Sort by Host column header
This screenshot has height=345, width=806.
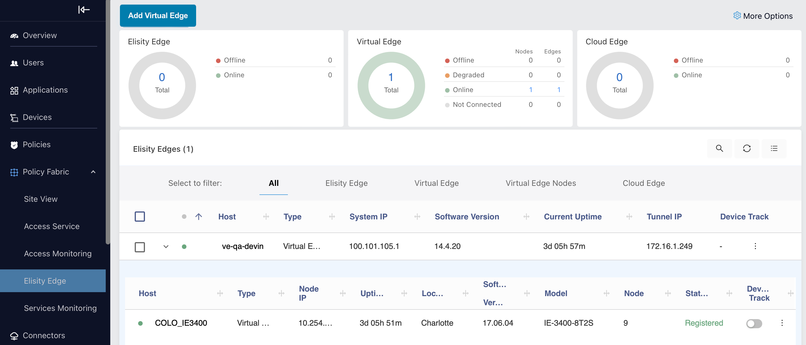pos(227,217)
